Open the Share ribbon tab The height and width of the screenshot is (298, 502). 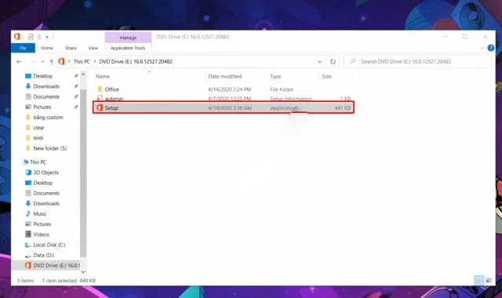[71, 48]
